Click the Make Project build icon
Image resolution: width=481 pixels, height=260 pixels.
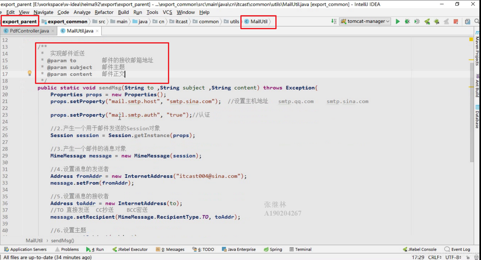tap(334, 21)
